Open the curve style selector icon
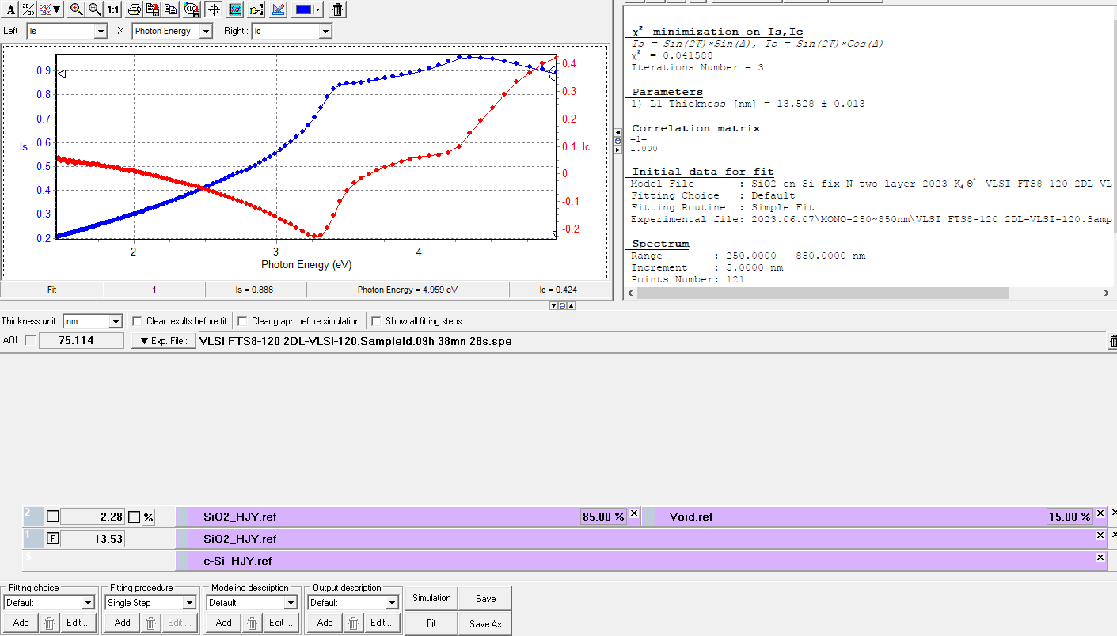 [x=51, y=9]
